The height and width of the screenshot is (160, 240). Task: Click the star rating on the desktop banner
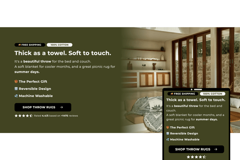(x=24, y=116)
